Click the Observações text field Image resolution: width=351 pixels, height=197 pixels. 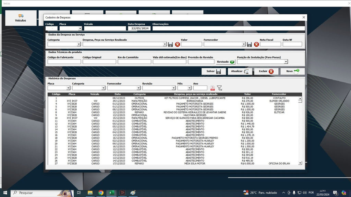[228, 28]
